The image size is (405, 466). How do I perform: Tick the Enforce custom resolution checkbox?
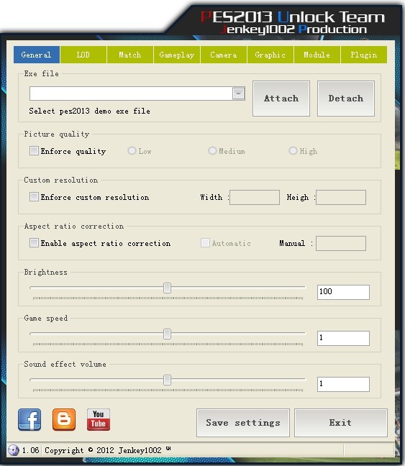click(x=34, y=197)
